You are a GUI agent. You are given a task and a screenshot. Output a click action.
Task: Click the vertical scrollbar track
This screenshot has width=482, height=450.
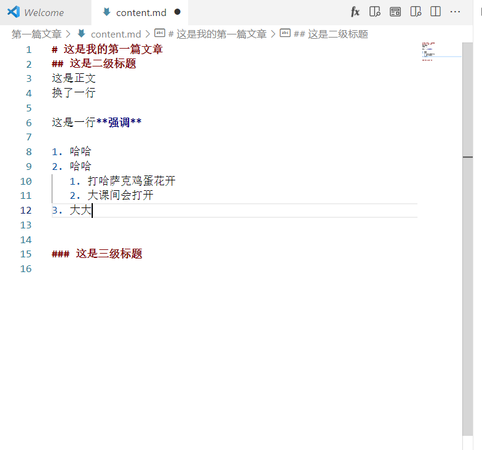[467, 308]
